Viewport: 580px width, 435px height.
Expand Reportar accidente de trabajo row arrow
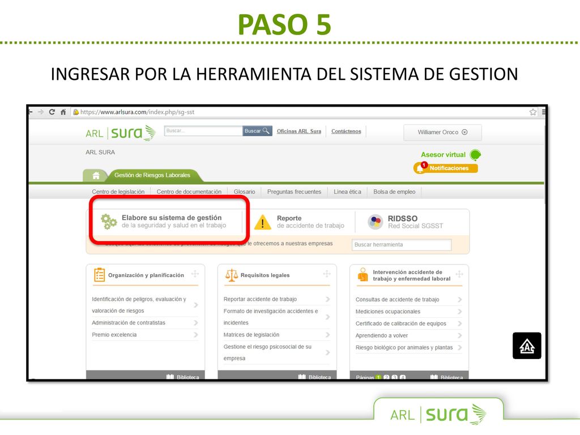coord(328,299)
